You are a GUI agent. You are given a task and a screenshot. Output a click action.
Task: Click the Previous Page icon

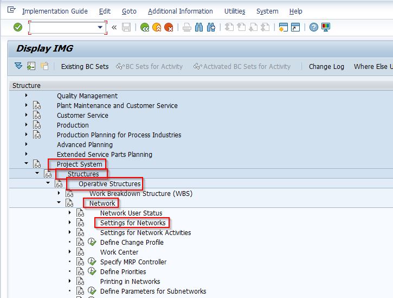coord(241,27)
